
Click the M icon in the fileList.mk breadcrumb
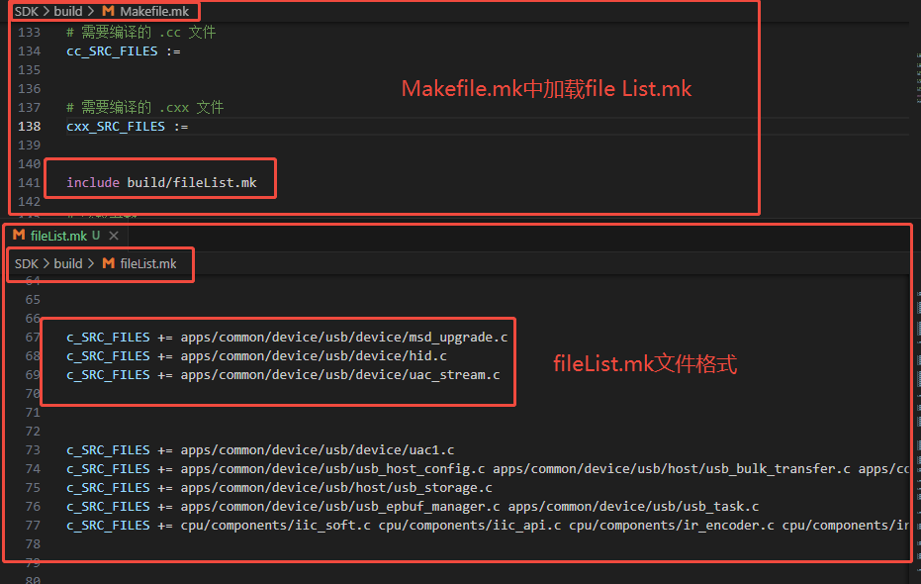[108, 263]
